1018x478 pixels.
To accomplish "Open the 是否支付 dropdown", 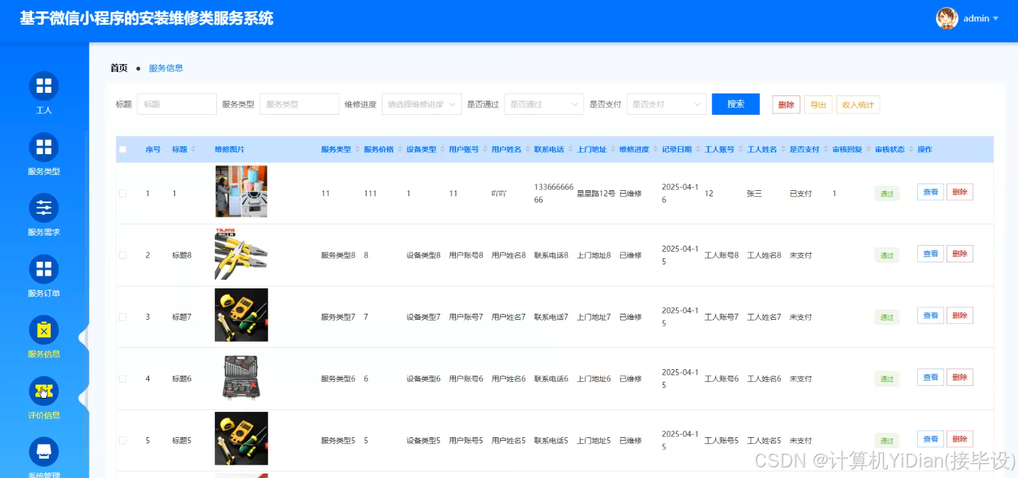I will coord(666,103).
